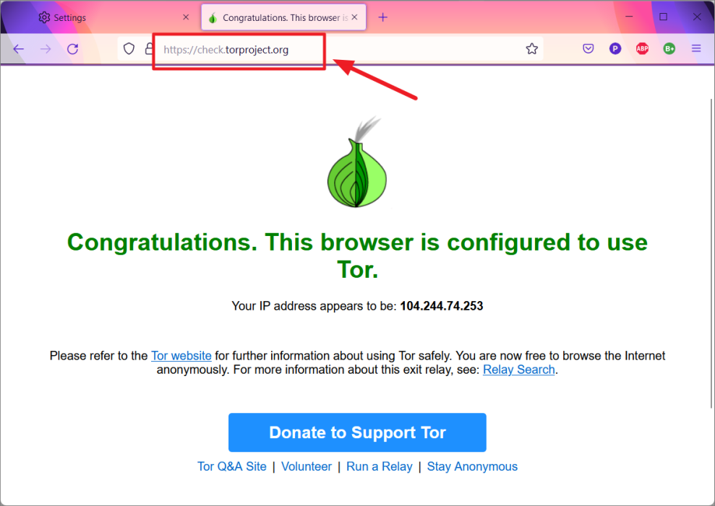This screenshot has height=506, width=715.
Task: Open the Stay Anonymous link
Action: (472, 466)
